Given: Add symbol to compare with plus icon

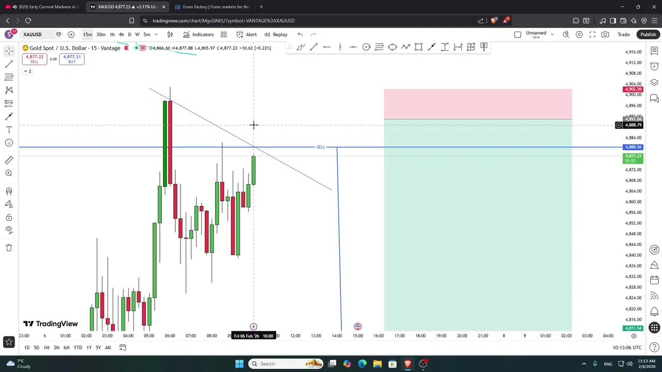Looking at the screenshot, I should tap(71, 35).
